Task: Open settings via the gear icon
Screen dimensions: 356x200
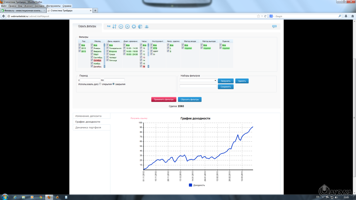Action: pos(134,26)
